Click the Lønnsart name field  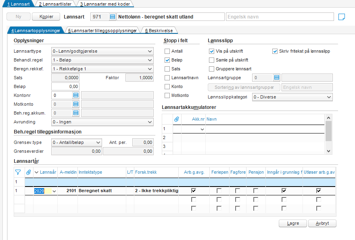coord(170,17)
